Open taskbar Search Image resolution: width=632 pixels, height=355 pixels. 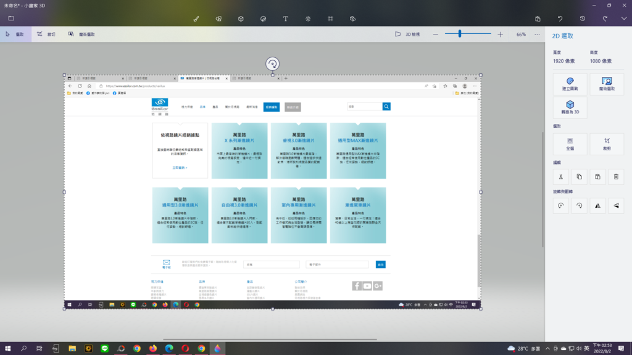point(24,349)
